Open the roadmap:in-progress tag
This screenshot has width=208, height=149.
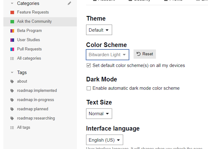(x=36, y=100)
